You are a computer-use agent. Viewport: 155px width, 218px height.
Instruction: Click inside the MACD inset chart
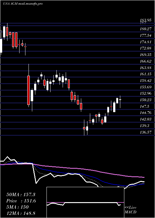85,202
